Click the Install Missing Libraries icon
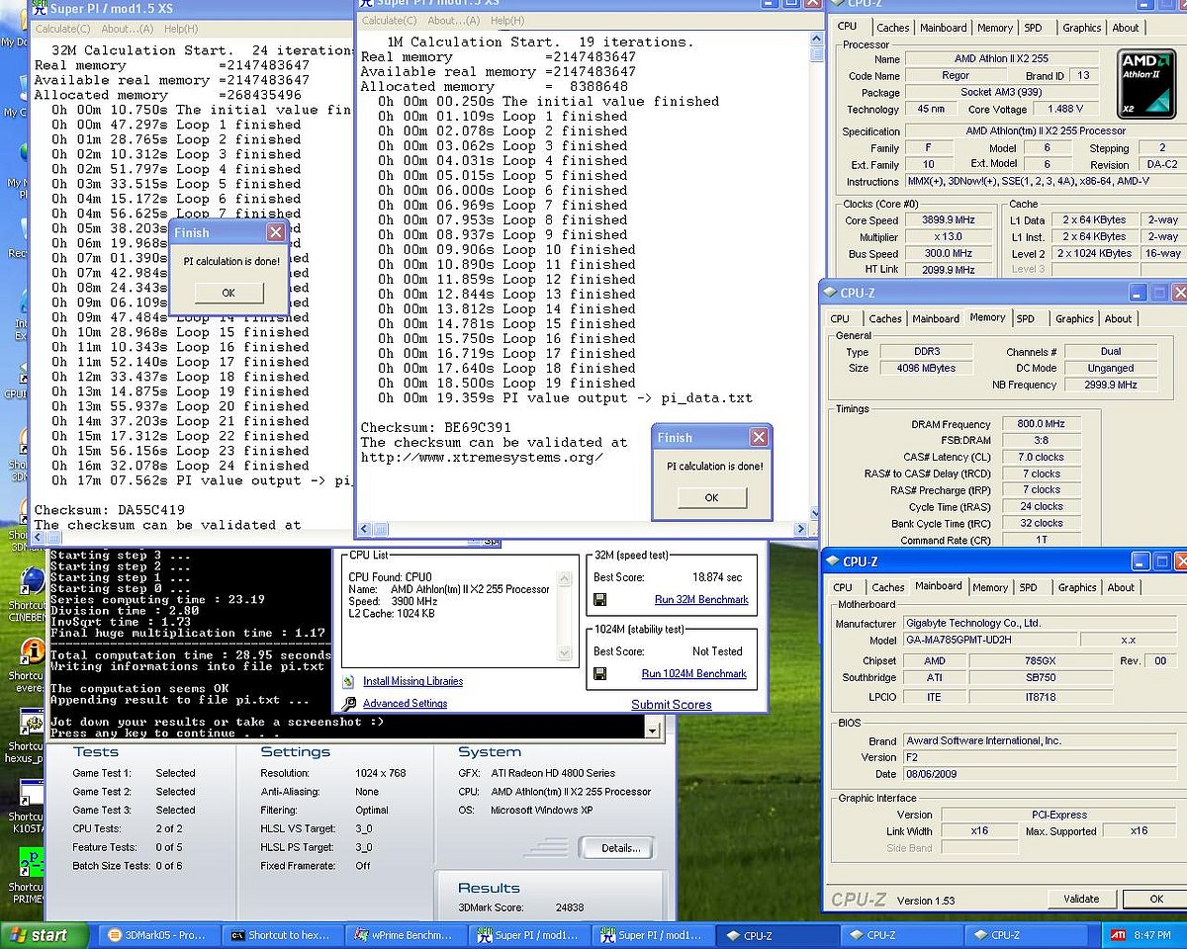1187x949 pixels. click(x=348, y=681)
